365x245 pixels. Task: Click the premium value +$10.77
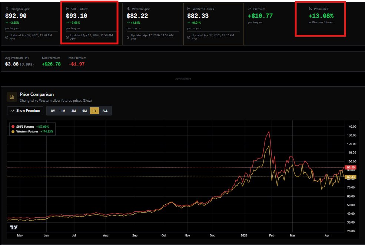click(260, 16)
